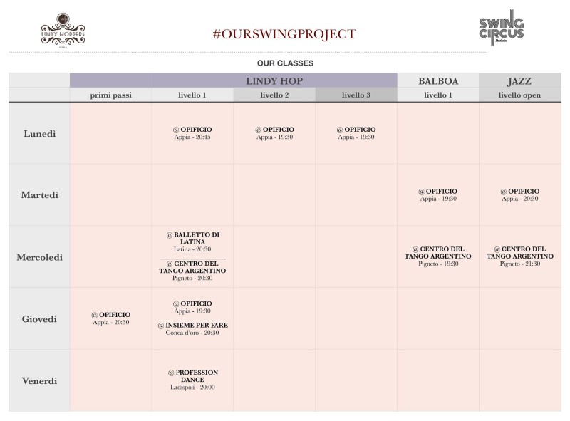Image resolution: width=570 pixels, height=421 pixels.
Task: Select the BALBOA column header
Action: [x=438, y=81]
